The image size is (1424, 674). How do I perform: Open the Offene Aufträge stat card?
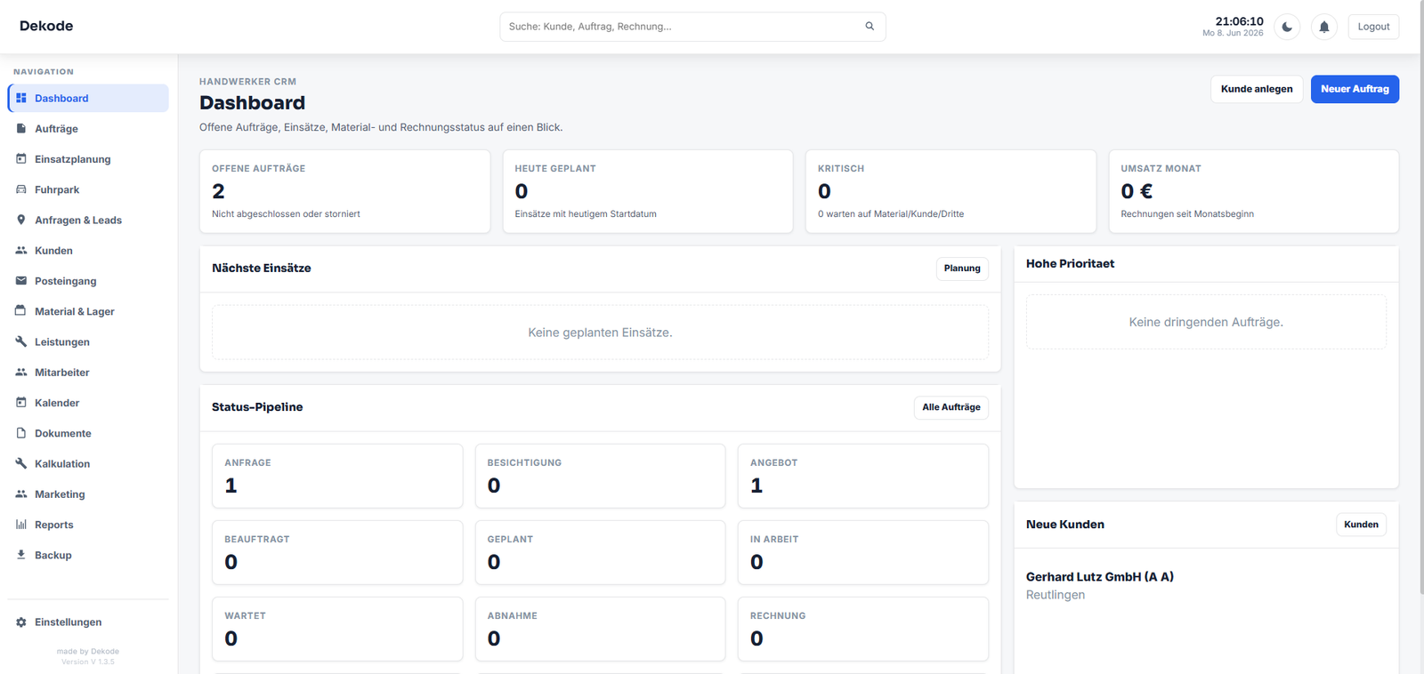[x=345, y=191]
